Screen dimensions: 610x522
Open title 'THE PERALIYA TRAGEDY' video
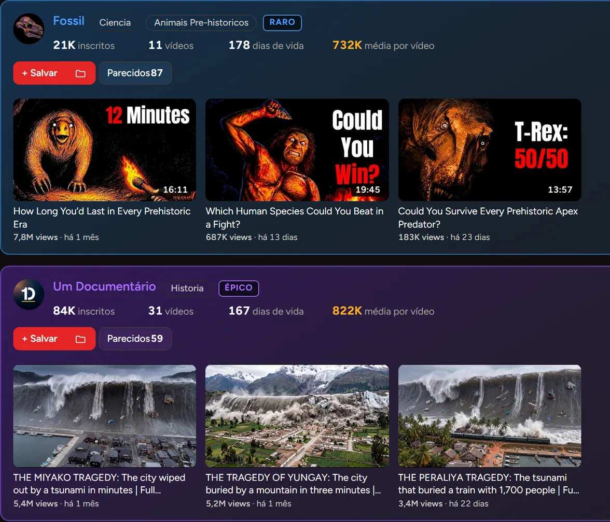pyautogui.click(x=489, y=484)
